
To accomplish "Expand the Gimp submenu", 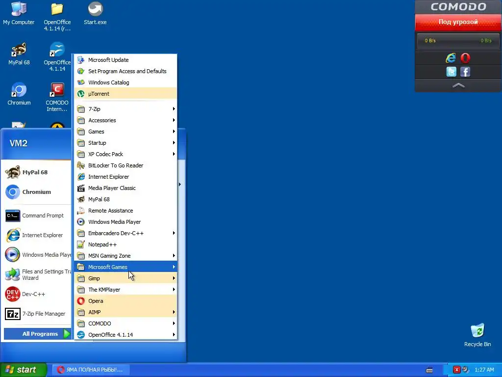I will pyautogui.click(x=125, y=278).
